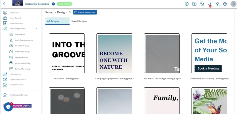This screenshot has width=237, height=115.
Task: Open Review Marketing submenu item
Action: (22, 69)
